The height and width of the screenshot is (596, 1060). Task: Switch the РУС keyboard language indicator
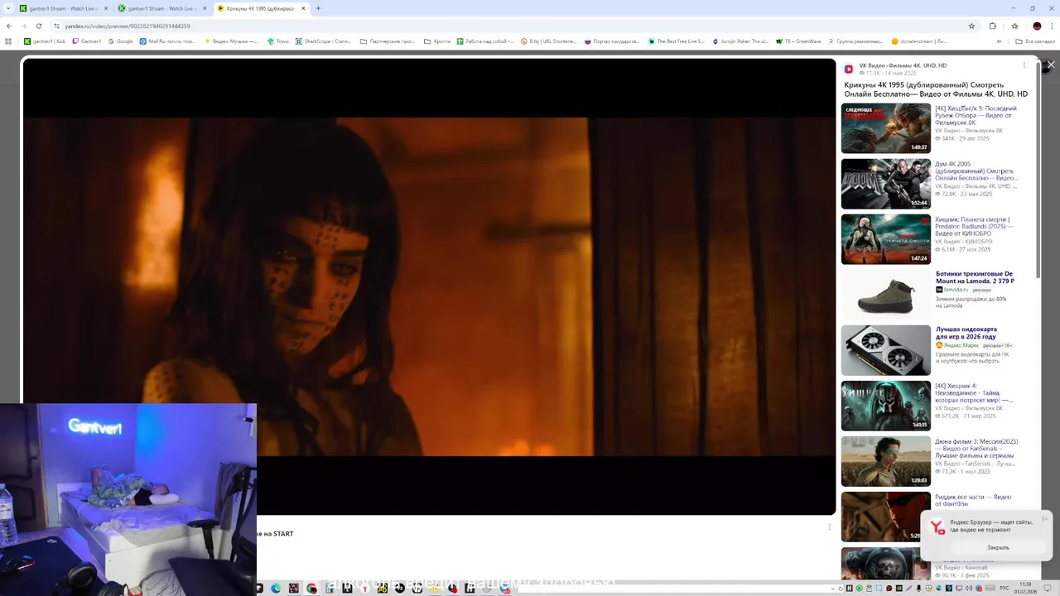(1005, 589)
